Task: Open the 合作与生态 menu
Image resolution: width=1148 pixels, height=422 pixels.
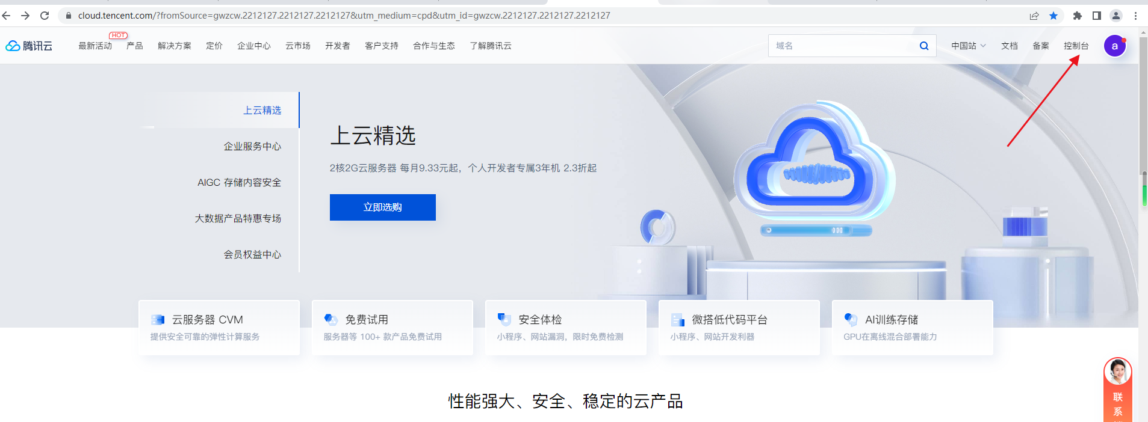Action: pyautogui.click(x=434, y=46)
